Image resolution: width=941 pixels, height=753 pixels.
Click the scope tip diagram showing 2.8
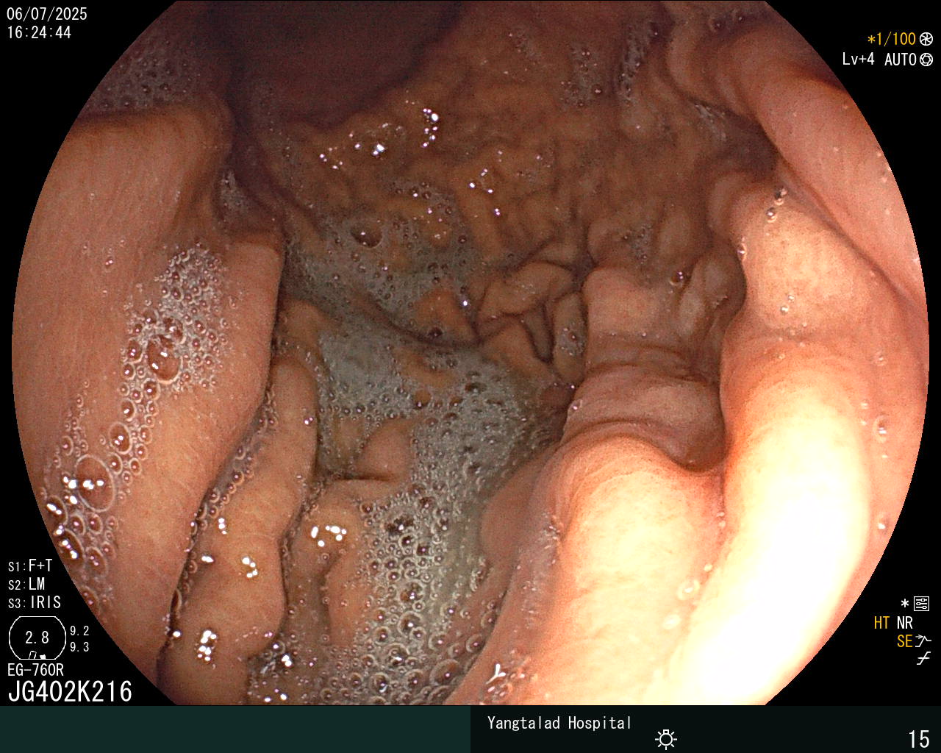(x=37, y=638)
